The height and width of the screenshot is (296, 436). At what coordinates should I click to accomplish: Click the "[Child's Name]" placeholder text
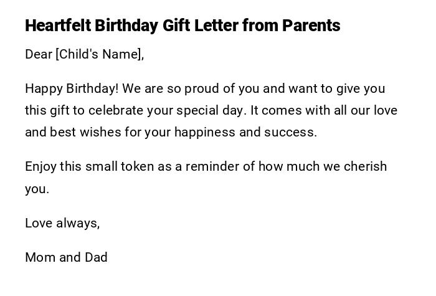(x=100, y=54)
